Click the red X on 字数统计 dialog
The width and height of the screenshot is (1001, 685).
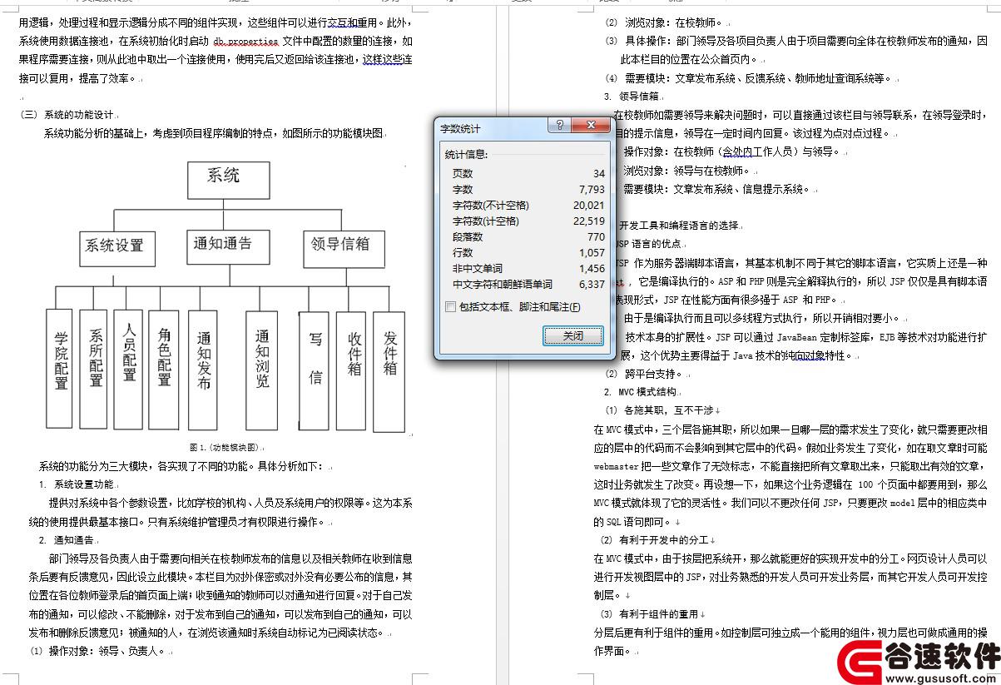(592, 126)
